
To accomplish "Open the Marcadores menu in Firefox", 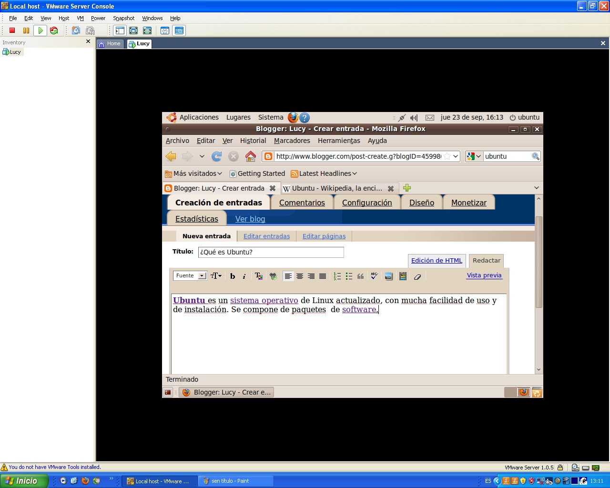I will [x=292, y=141].
